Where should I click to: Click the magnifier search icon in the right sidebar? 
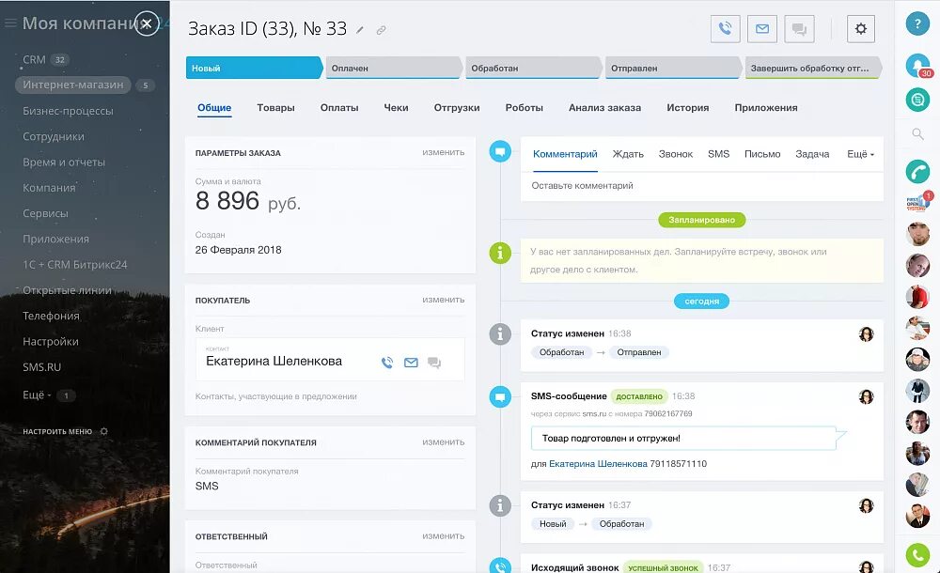pyautogui.click(x=917, y=134)
